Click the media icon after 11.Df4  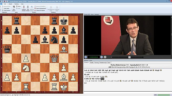(90, 79)
